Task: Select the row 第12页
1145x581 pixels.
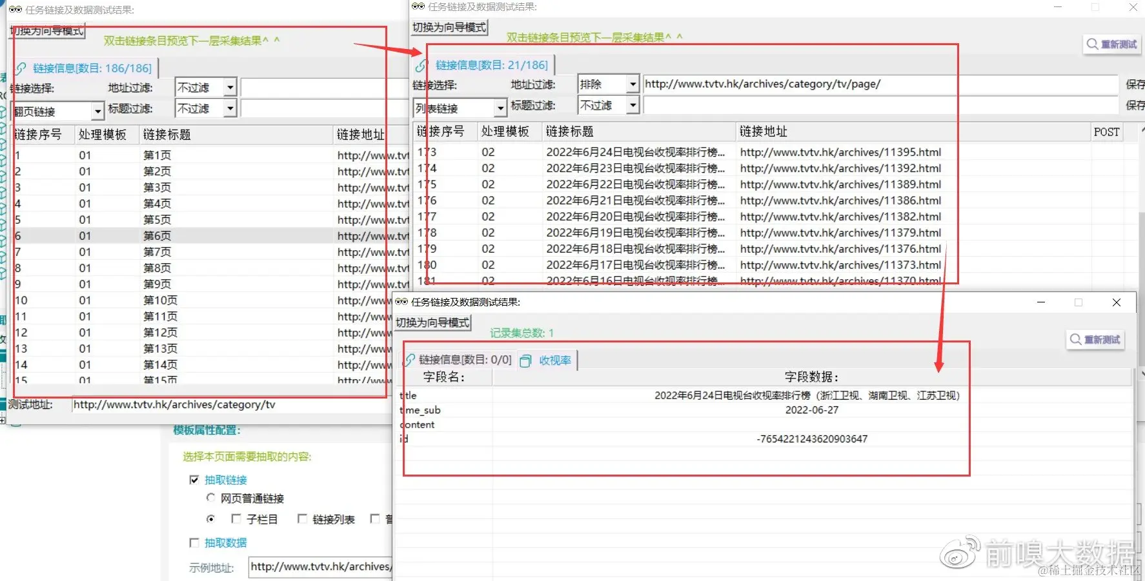Action: pyautogui.click(x=202, y=333)
